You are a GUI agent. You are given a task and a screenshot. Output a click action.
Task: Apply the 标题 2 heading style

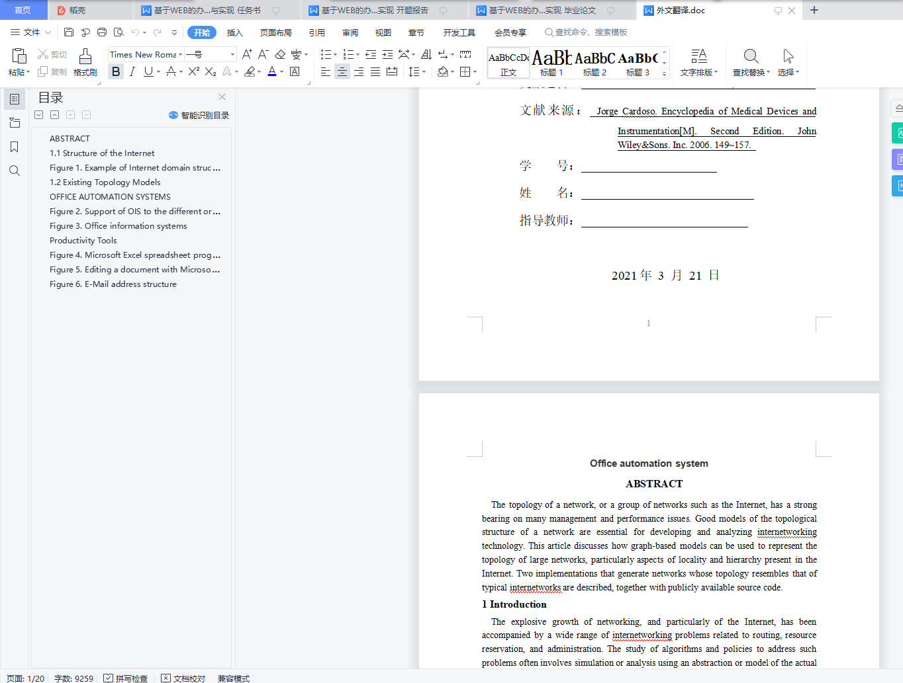[594, 63]
